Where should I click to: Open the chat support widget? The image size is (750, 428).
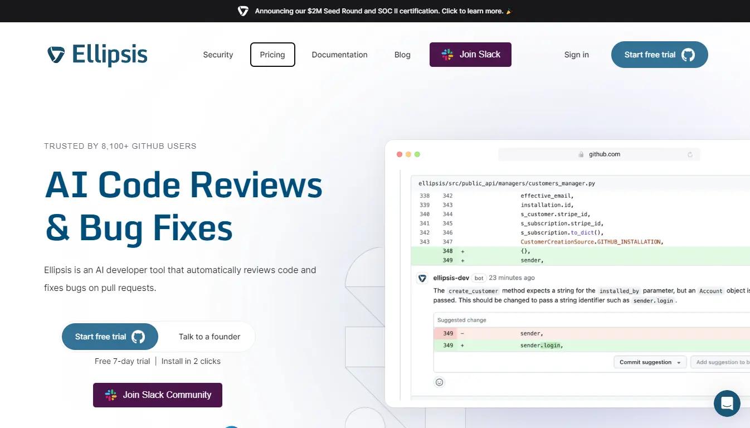[x=727, y=403]
